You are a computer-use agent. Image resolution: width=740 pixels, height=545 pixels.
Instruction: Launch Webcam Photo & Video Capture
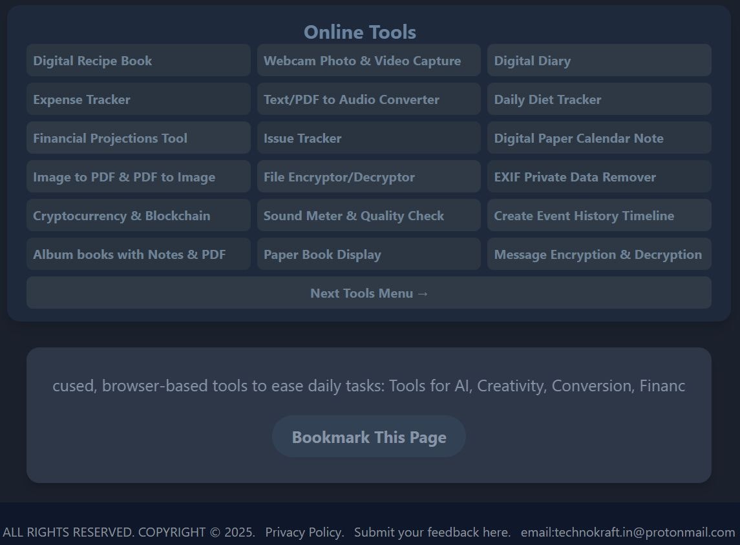[368, 60]
